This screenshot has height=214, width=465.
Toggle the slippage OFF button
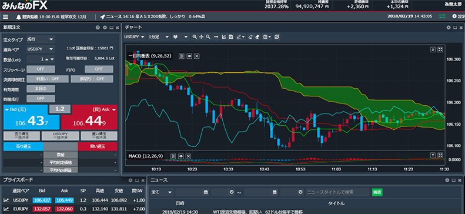(41, 69)
